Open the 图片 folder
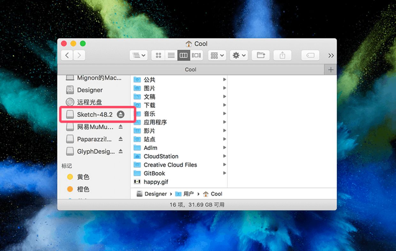The image size is (396, 251). point(179,88)
